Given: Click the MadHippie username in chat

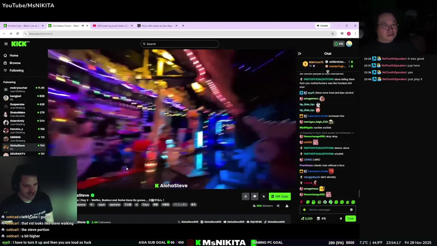Looking at the screenshot, I should [x=306, y=127].
